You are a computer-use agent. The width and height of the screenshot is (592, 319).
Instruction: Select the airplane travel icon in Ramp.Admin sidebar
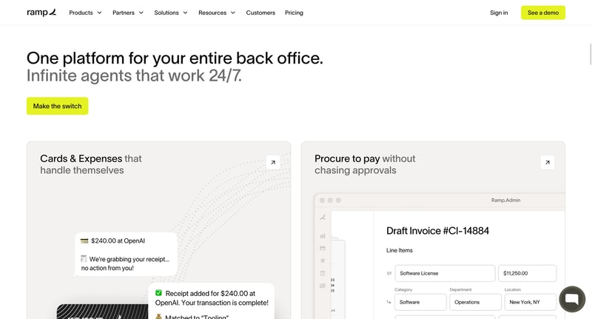click(323, 261)
